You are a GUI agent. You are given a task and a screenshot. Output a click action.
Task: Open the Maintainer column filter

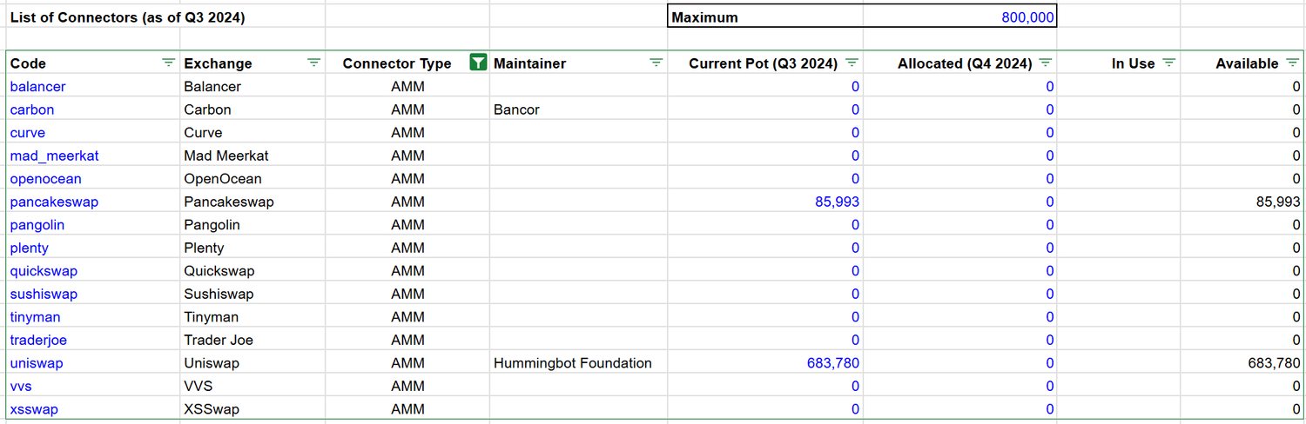point(656,63)
